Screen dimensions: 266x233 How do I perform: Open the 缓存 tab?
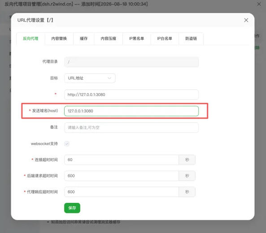[83, 39]
